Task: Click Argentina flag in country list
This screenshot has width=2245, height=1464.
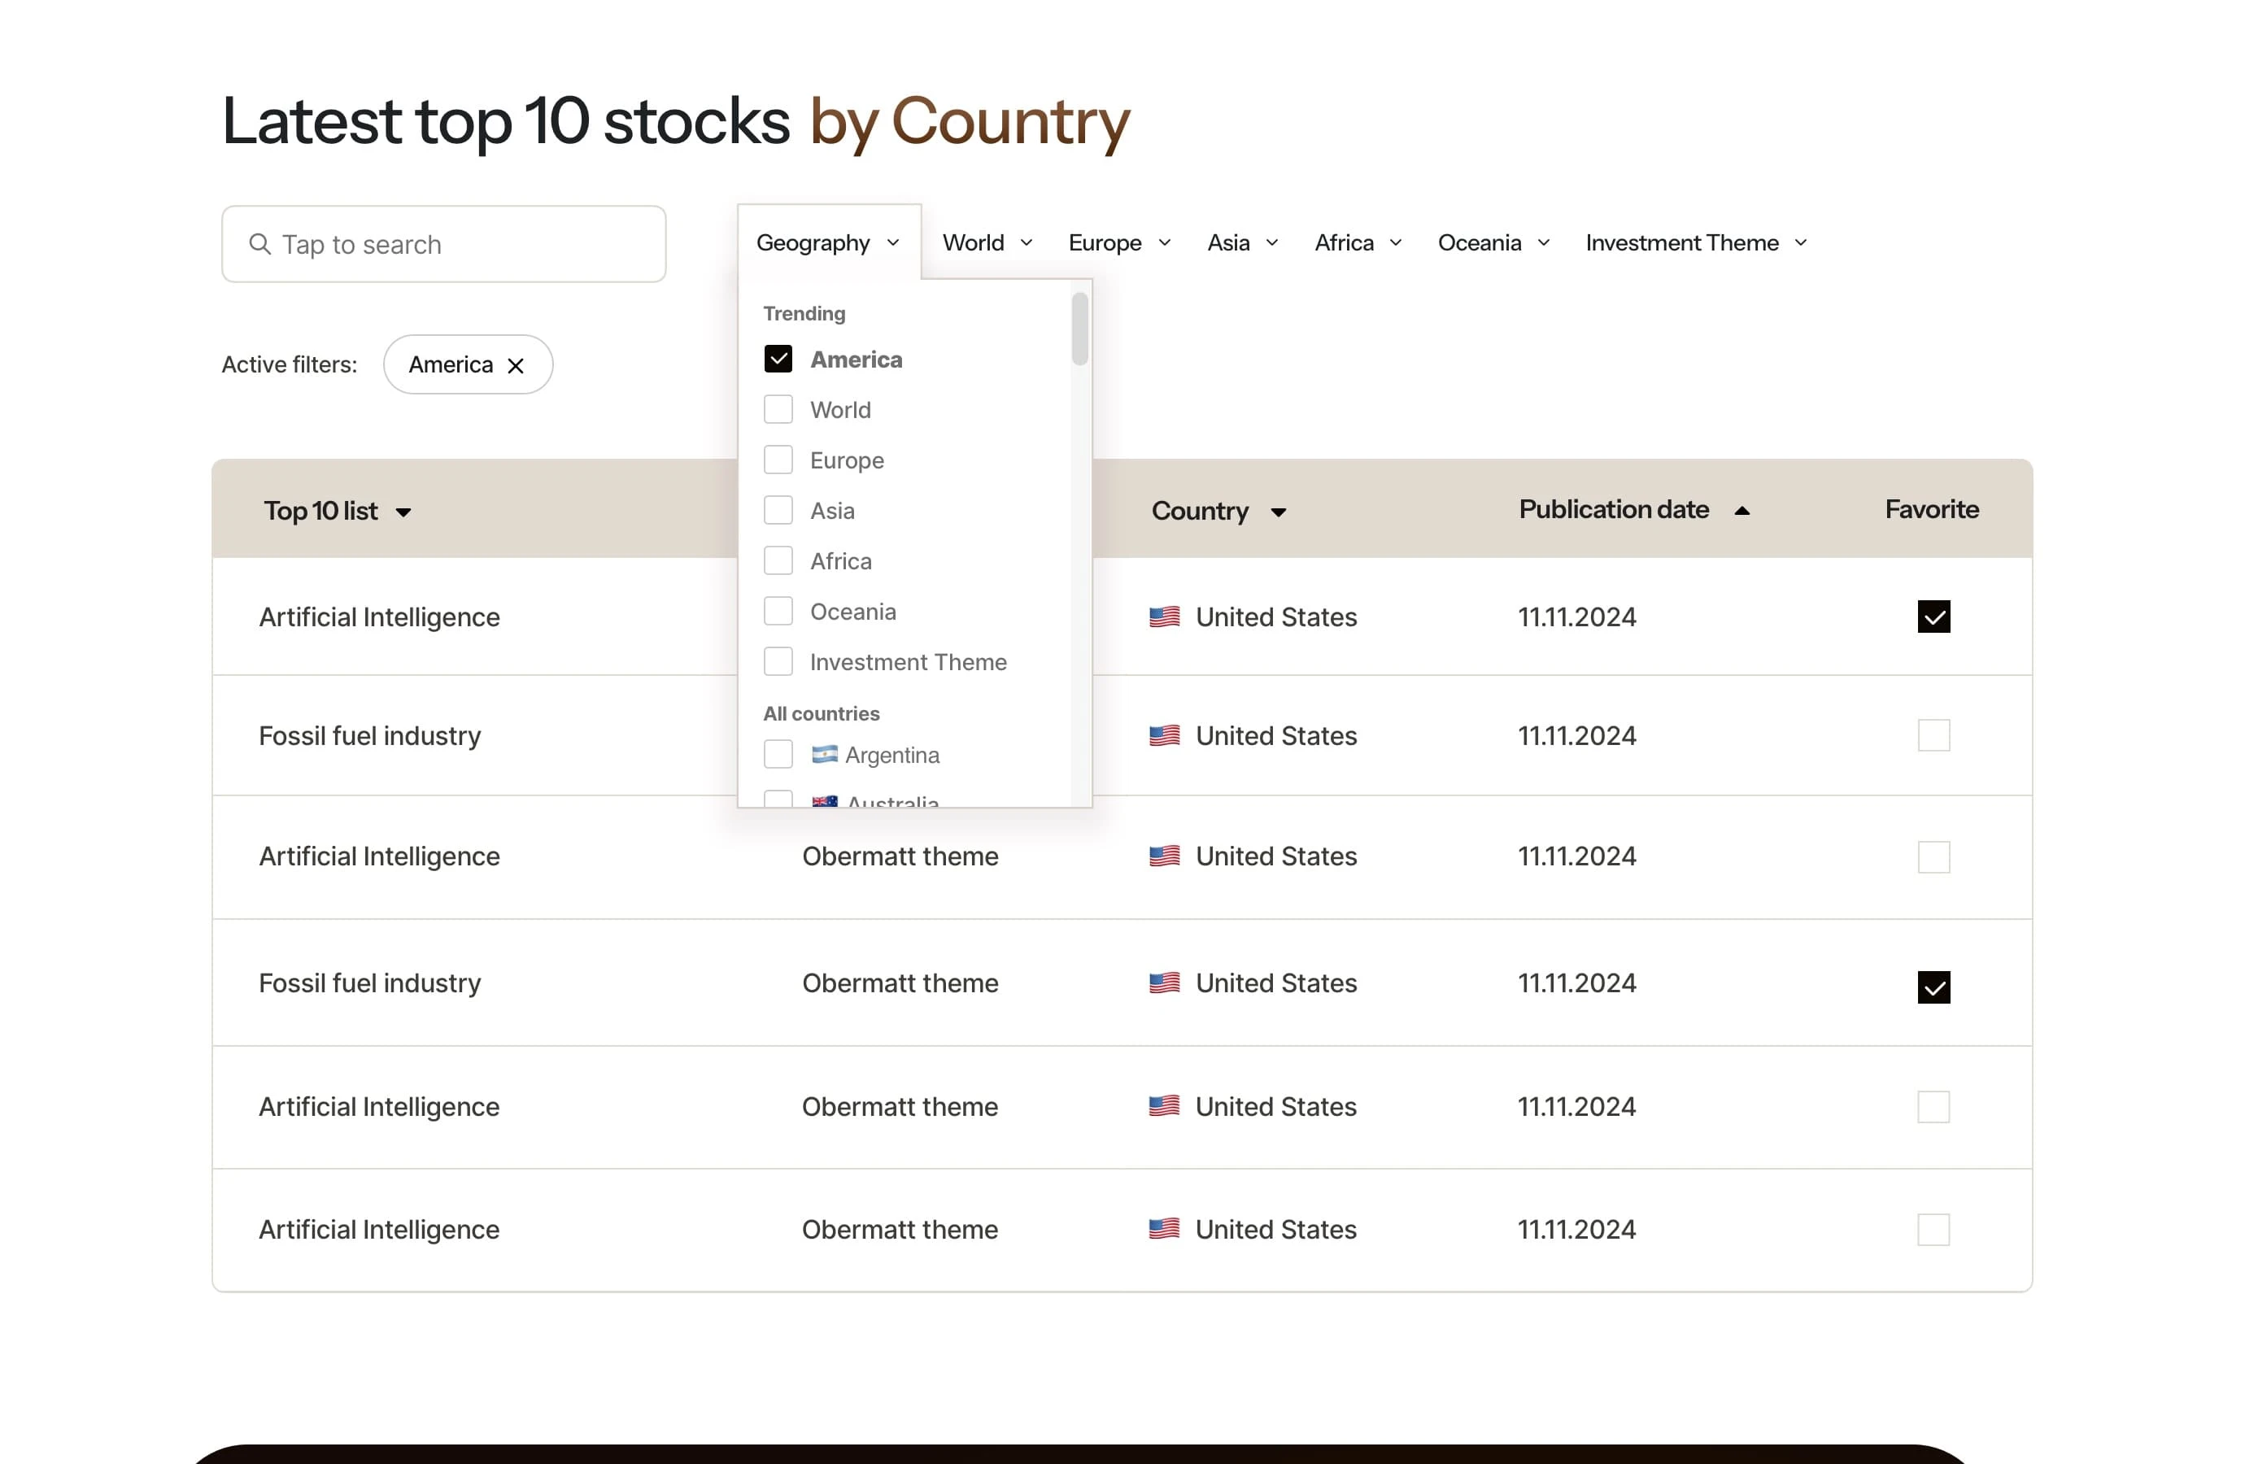Action: pos(825,755)
